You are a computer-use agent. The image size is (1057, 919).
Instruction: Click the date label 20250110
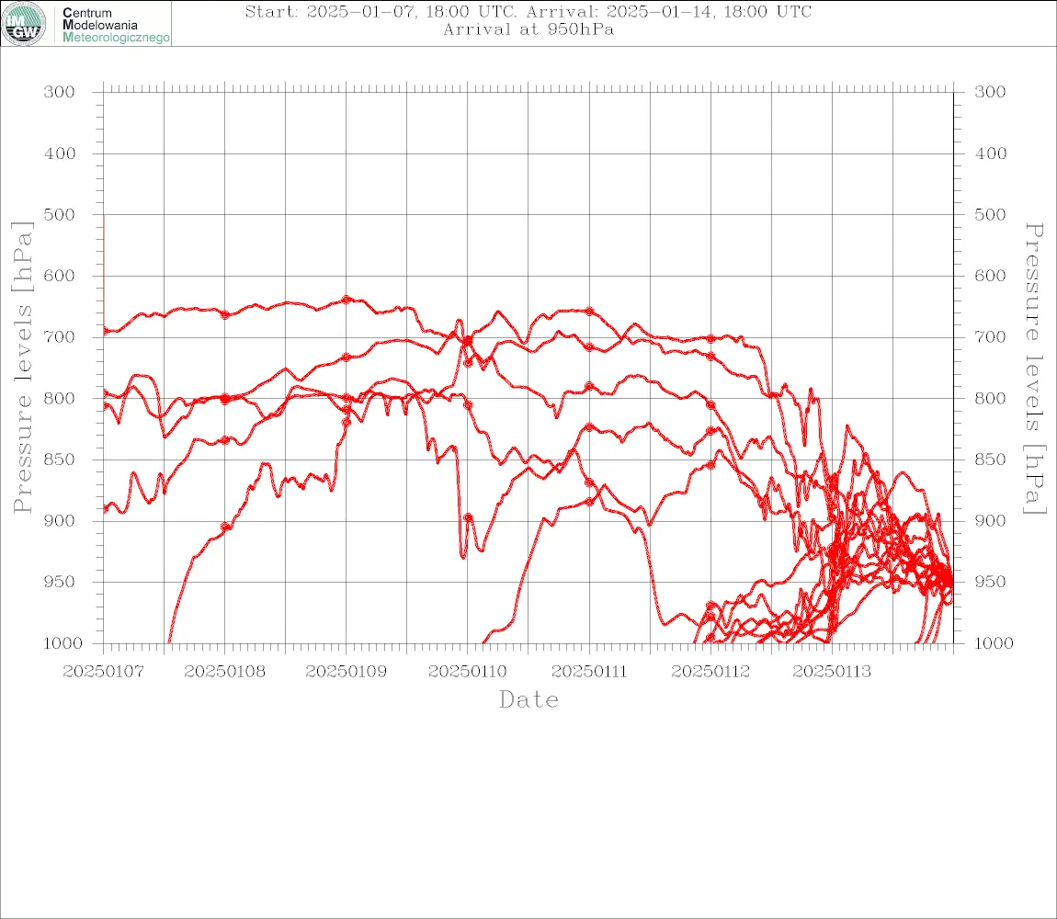click(x=467, y=672)
